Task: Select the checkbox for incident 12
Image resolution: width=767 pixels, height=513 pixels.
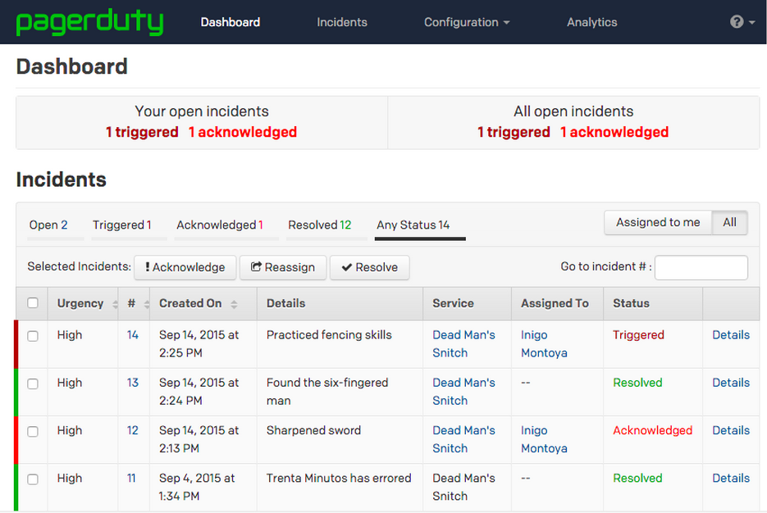Action: click(x=33, y=431)
